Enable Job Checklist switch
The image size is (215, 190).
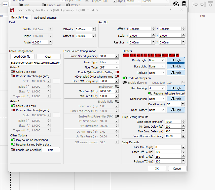[x=13, y=150]
